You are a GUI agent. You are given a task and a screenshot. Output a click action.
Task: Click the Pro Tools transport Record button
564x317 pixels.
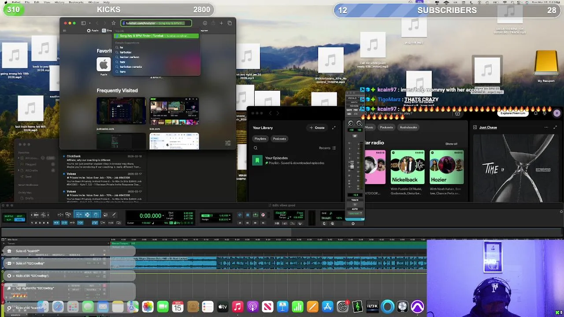[x=263, y=215]
